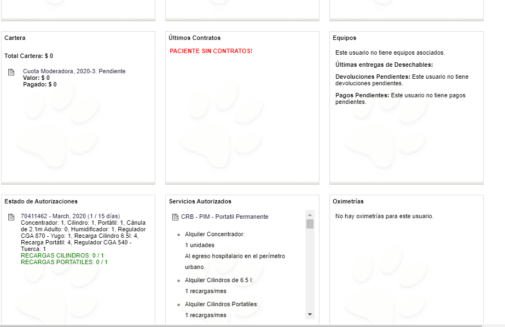Screen dimensions: 505x327
Task: Click the Alquiler Concentrador list item
Action: pos(215,234)
